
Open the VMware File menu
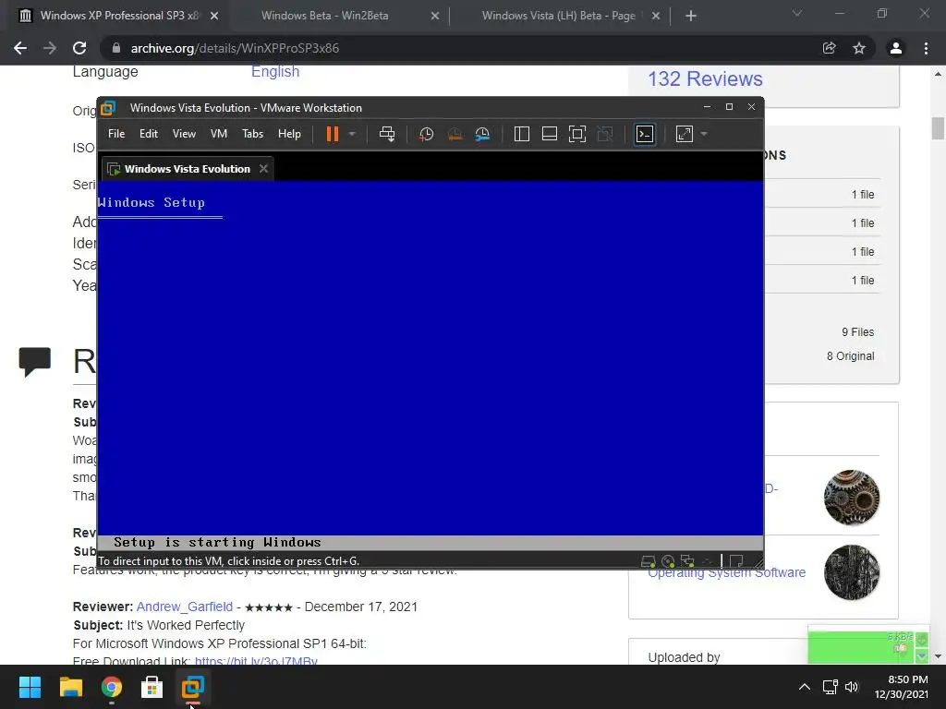tap(116, 134)
